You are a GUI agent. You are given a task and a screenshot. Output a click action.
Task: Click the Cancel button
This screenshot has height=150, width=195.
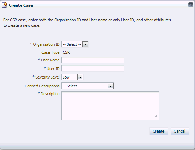(179, 131)
